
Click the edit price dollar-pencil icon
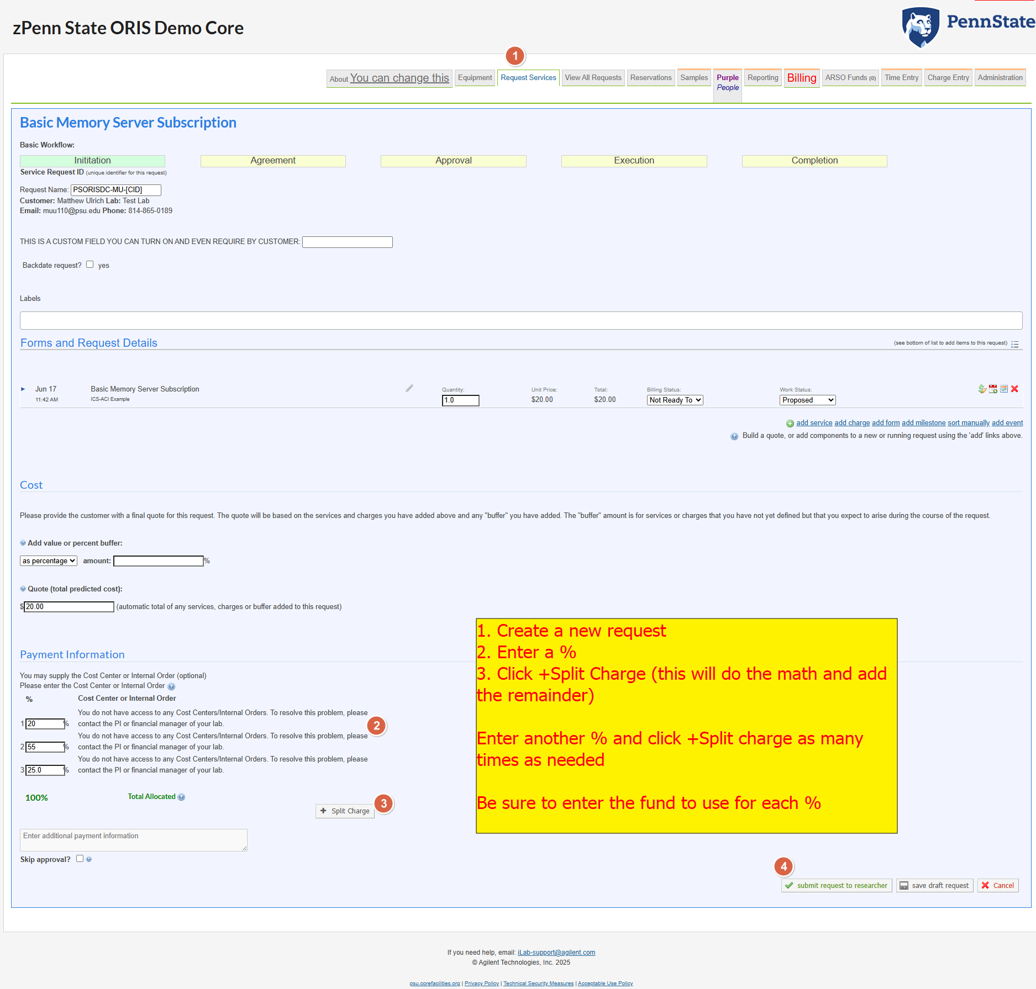[x=982, y=389]
